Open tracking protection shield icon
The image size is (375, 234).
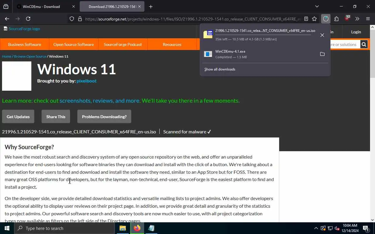72,19
